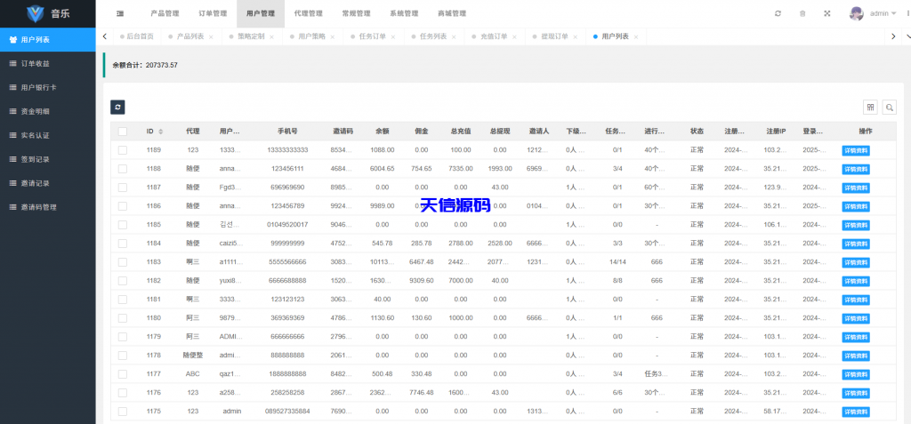Close the 用户策略 tab

pyautogui.click(x=333, y=36)
